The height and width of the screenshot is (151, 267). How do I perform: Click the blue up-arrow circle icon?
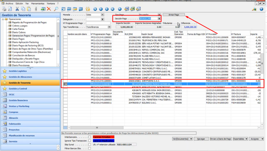click(x=120, y=9)
